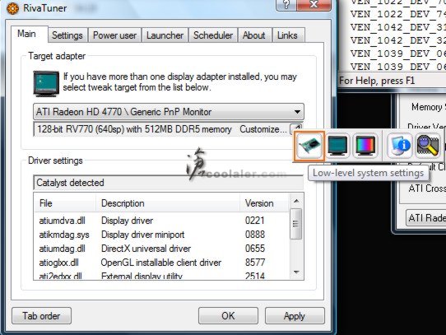446x335 pixels.
Task: Click driver list scroll down arrow
Action: click(296, 272)
